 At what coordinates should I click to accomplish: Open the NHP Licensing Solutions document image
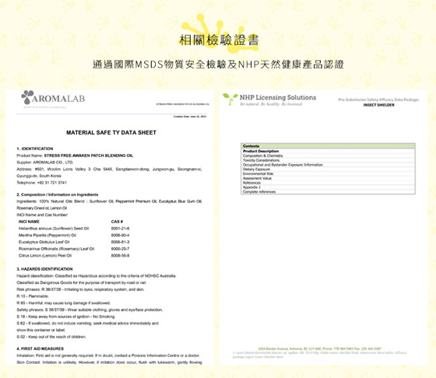(x=323, y=227)
